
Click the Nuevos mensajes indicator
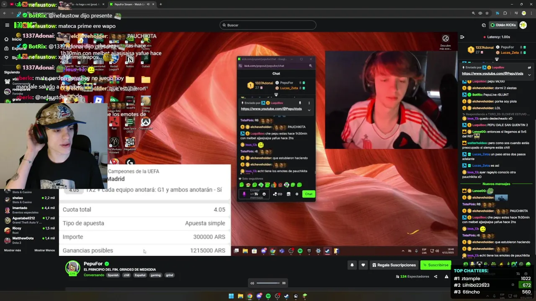tap(496, 184)
